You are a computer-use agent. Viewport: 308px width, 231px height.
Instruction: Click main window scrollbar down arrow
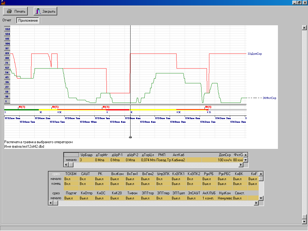(x=304, y=222)
